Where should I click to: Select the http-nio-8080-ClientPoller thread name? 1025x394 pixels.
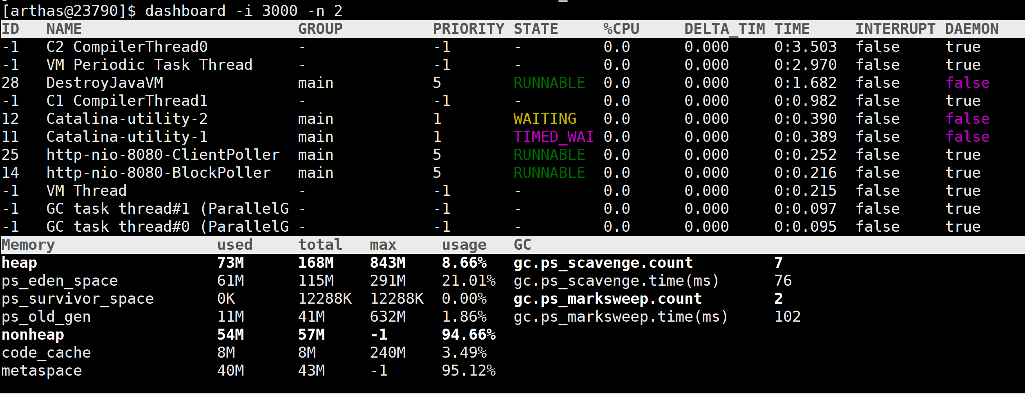tap(163, 154)
